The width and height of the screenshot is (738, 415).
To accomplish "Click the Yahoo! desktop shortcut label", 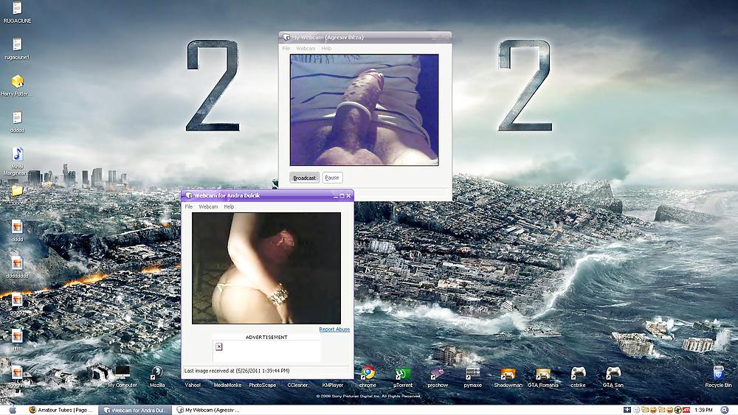I will [x=192, y=385].
